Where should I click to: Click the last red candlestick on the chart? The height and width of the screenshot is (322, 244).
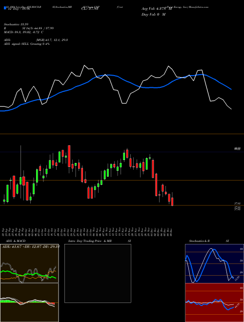pos(172,201)
